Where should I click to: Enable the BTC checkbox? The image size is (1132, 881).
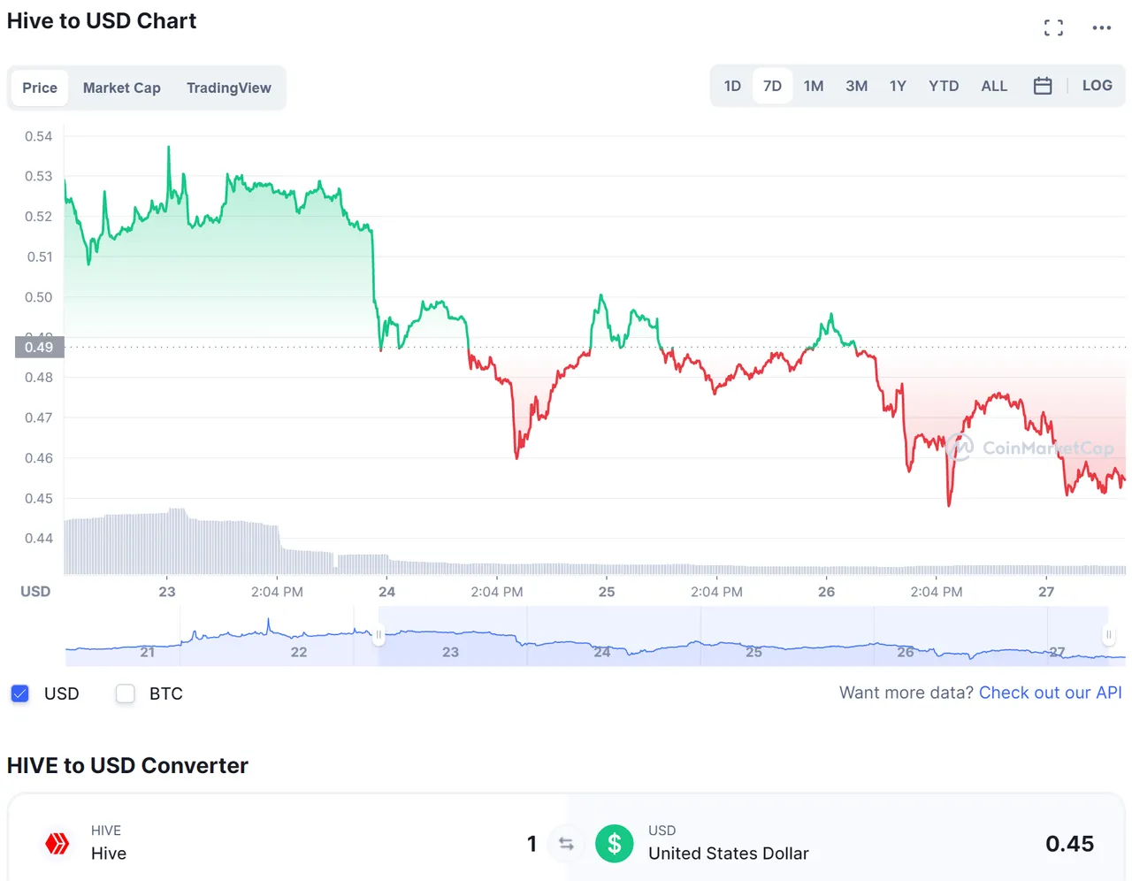click(x=126, y=693)
